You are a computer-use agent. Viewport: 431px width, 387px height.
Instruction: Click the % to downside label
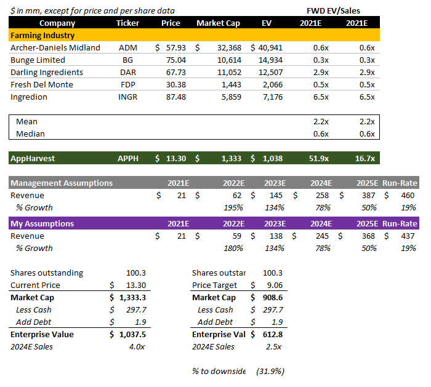(x=219, y=372)
